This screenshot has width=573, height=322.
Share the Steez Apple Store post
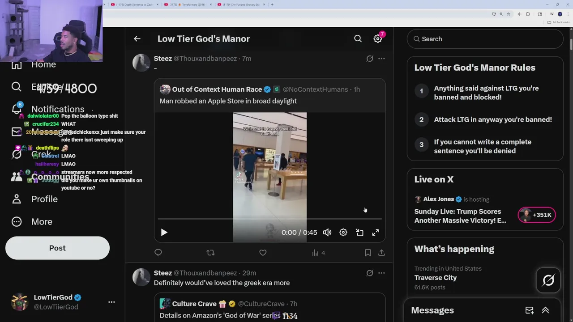pyautogui.click(x=381, y=253)
